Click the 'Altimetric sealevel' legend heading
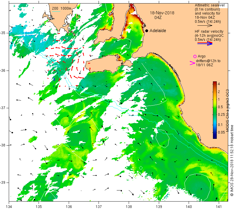Screen dimensions: 234x210 (x=209, y=5)
